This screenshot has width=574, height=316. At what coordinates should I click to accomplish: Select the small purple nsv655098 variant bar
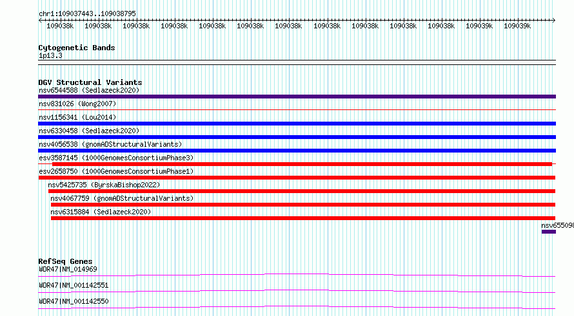point(549,232)
